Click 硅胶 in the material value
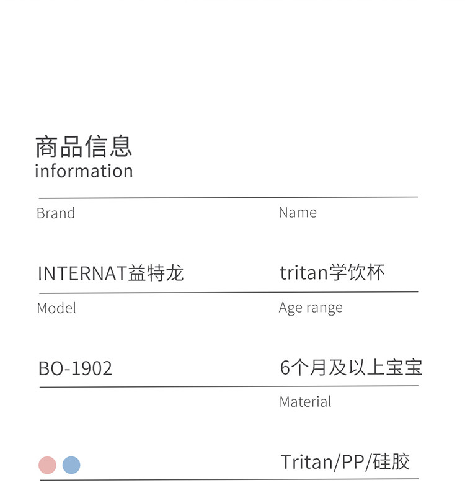 391,463
